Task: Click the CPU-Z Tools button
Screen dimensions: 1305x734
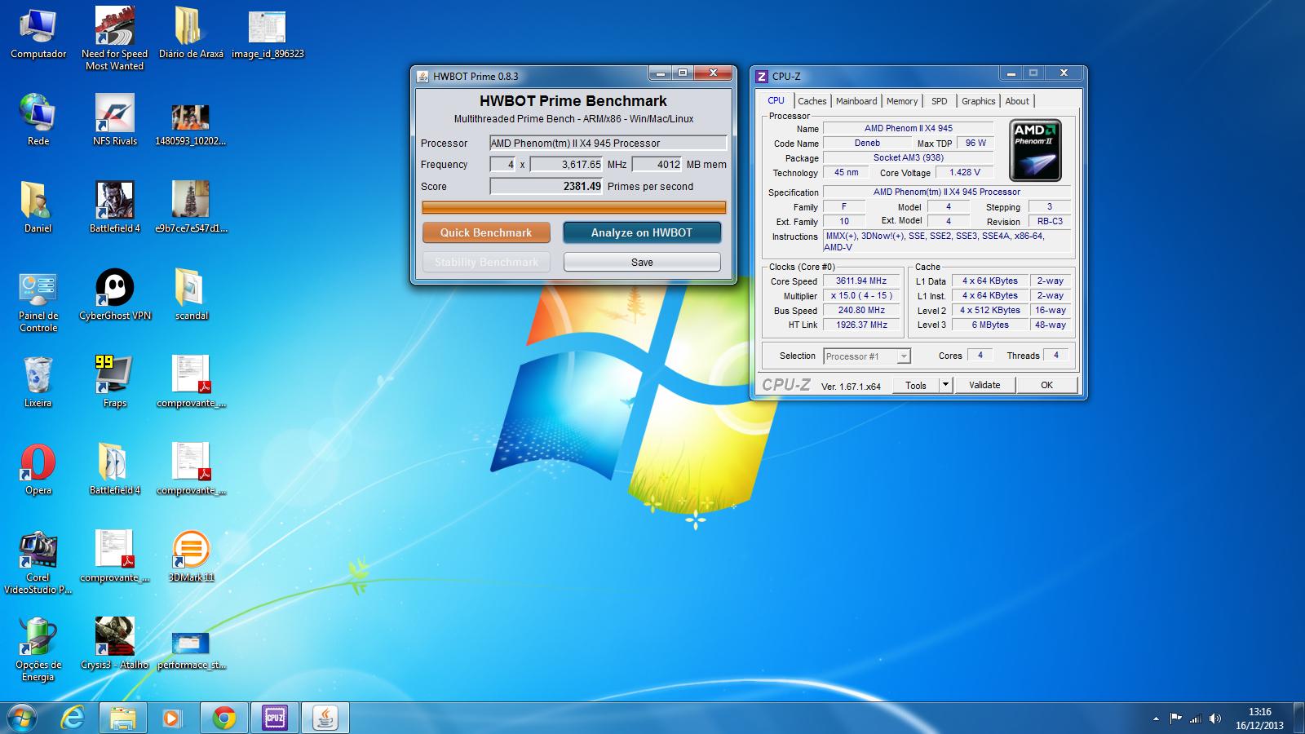Action: pos(916,385)
